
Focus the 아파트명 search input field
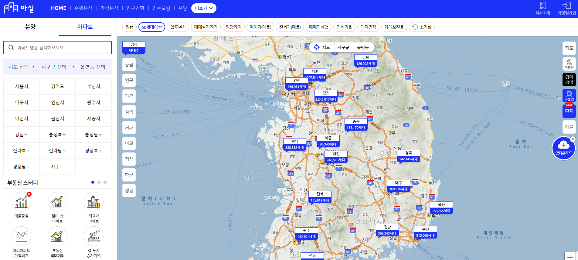(57, 48)
